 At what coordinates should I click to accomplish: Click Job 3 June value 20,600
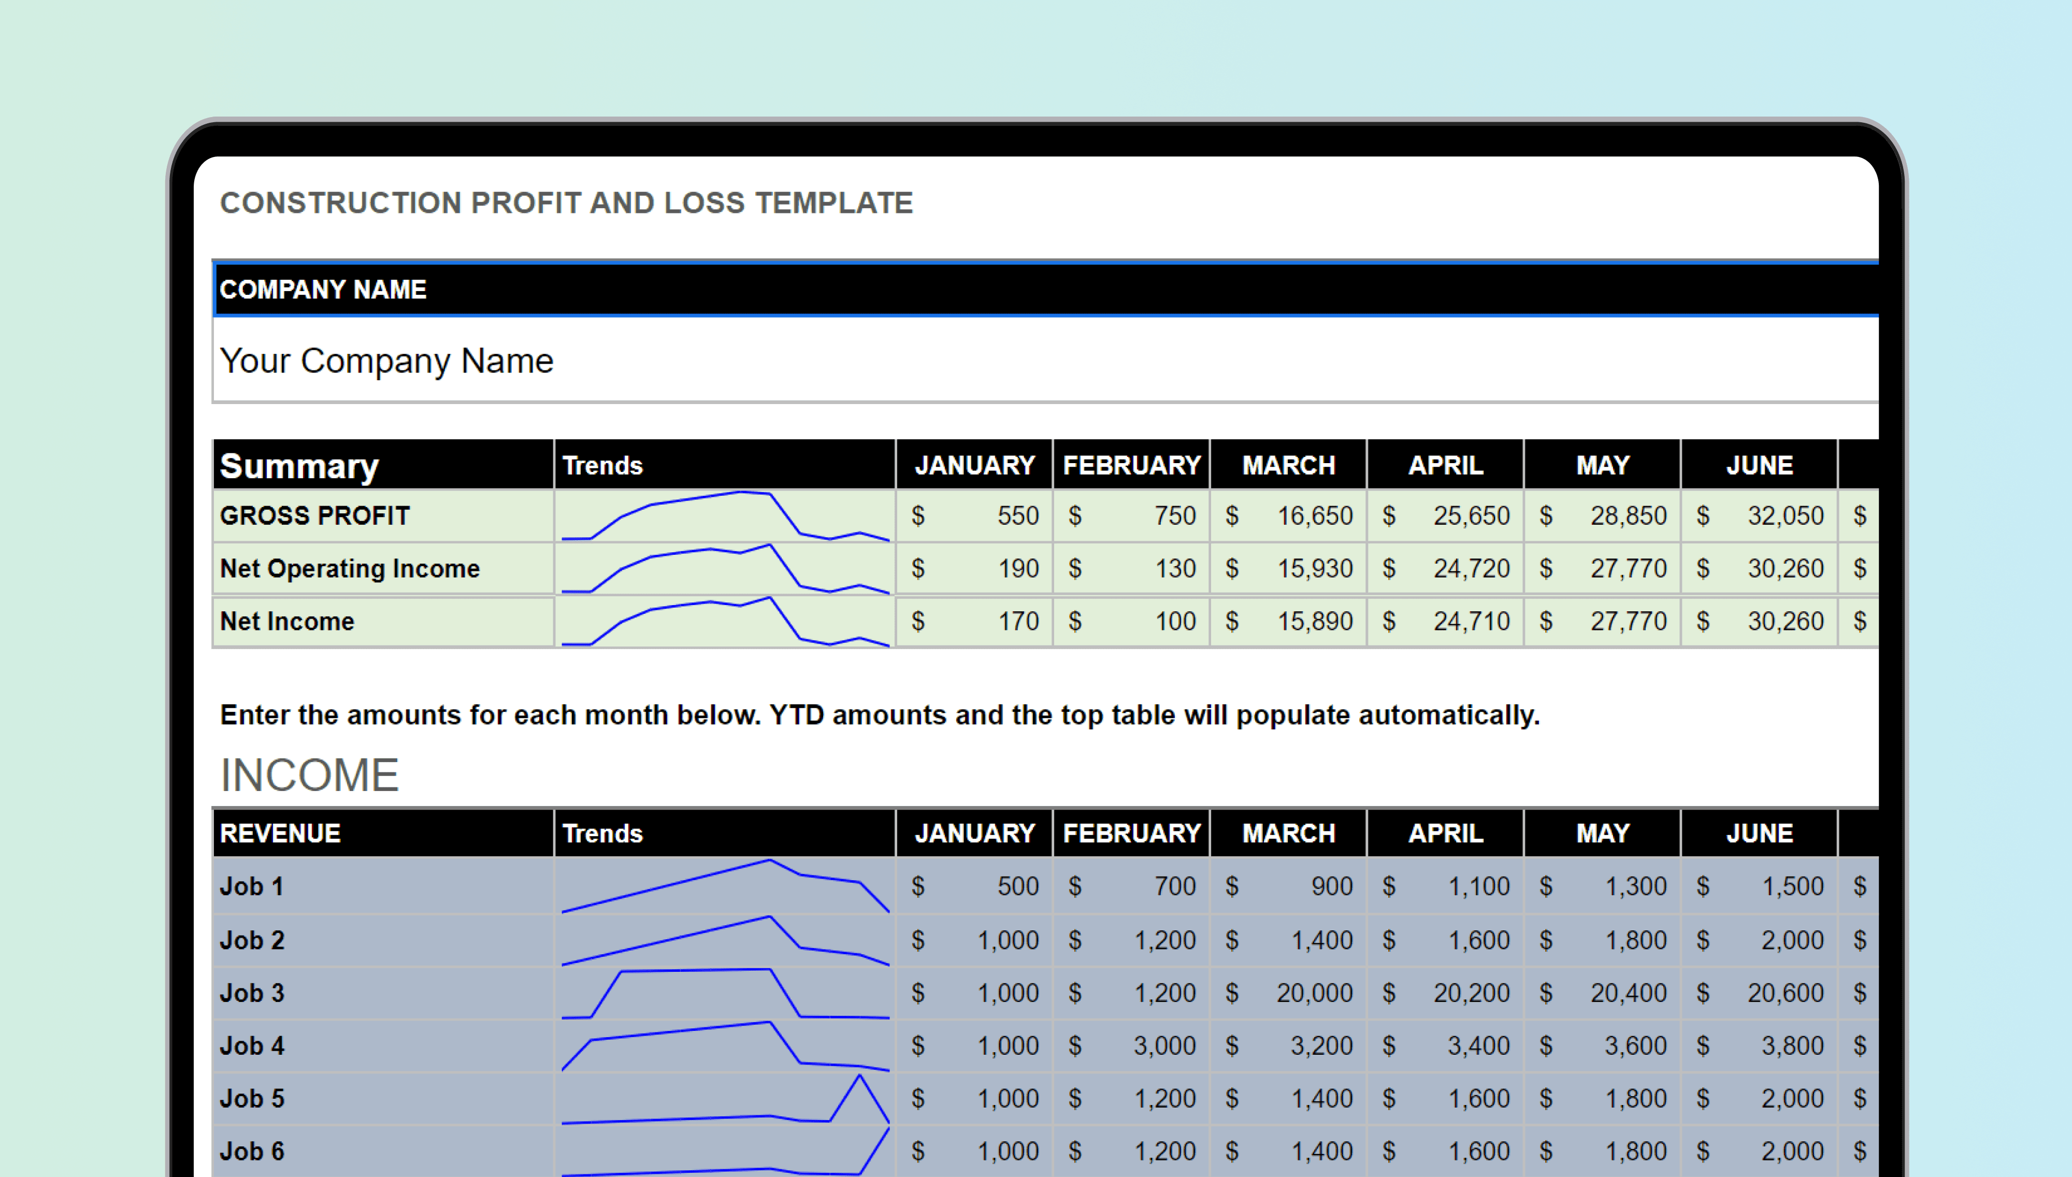(1759, 993)
